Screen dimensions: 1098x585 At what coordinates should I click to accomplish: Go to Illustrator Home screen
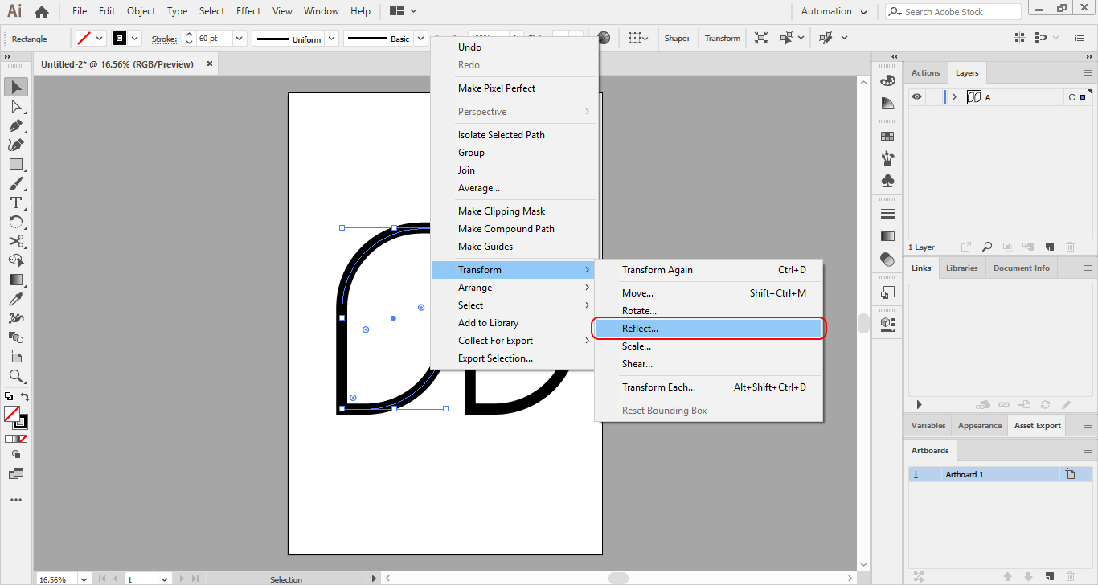[x=42, y=11]
